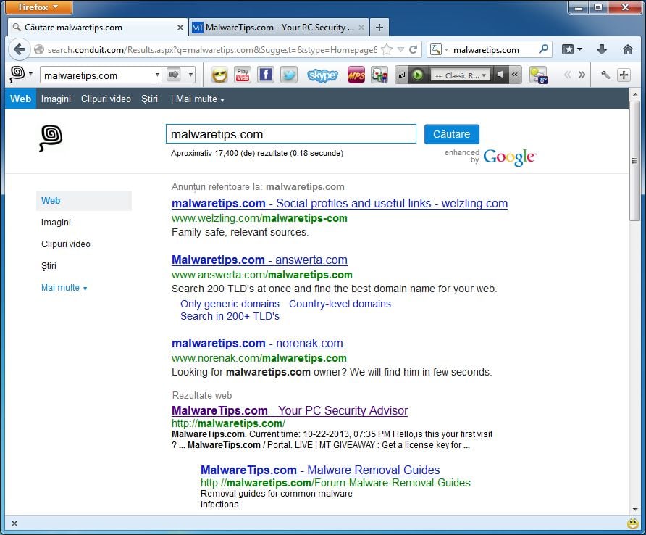The height and width of the screenshot is (535, 646).
Task: Click the magnifier in Firefox search box
Action: (x=543, y=49)
